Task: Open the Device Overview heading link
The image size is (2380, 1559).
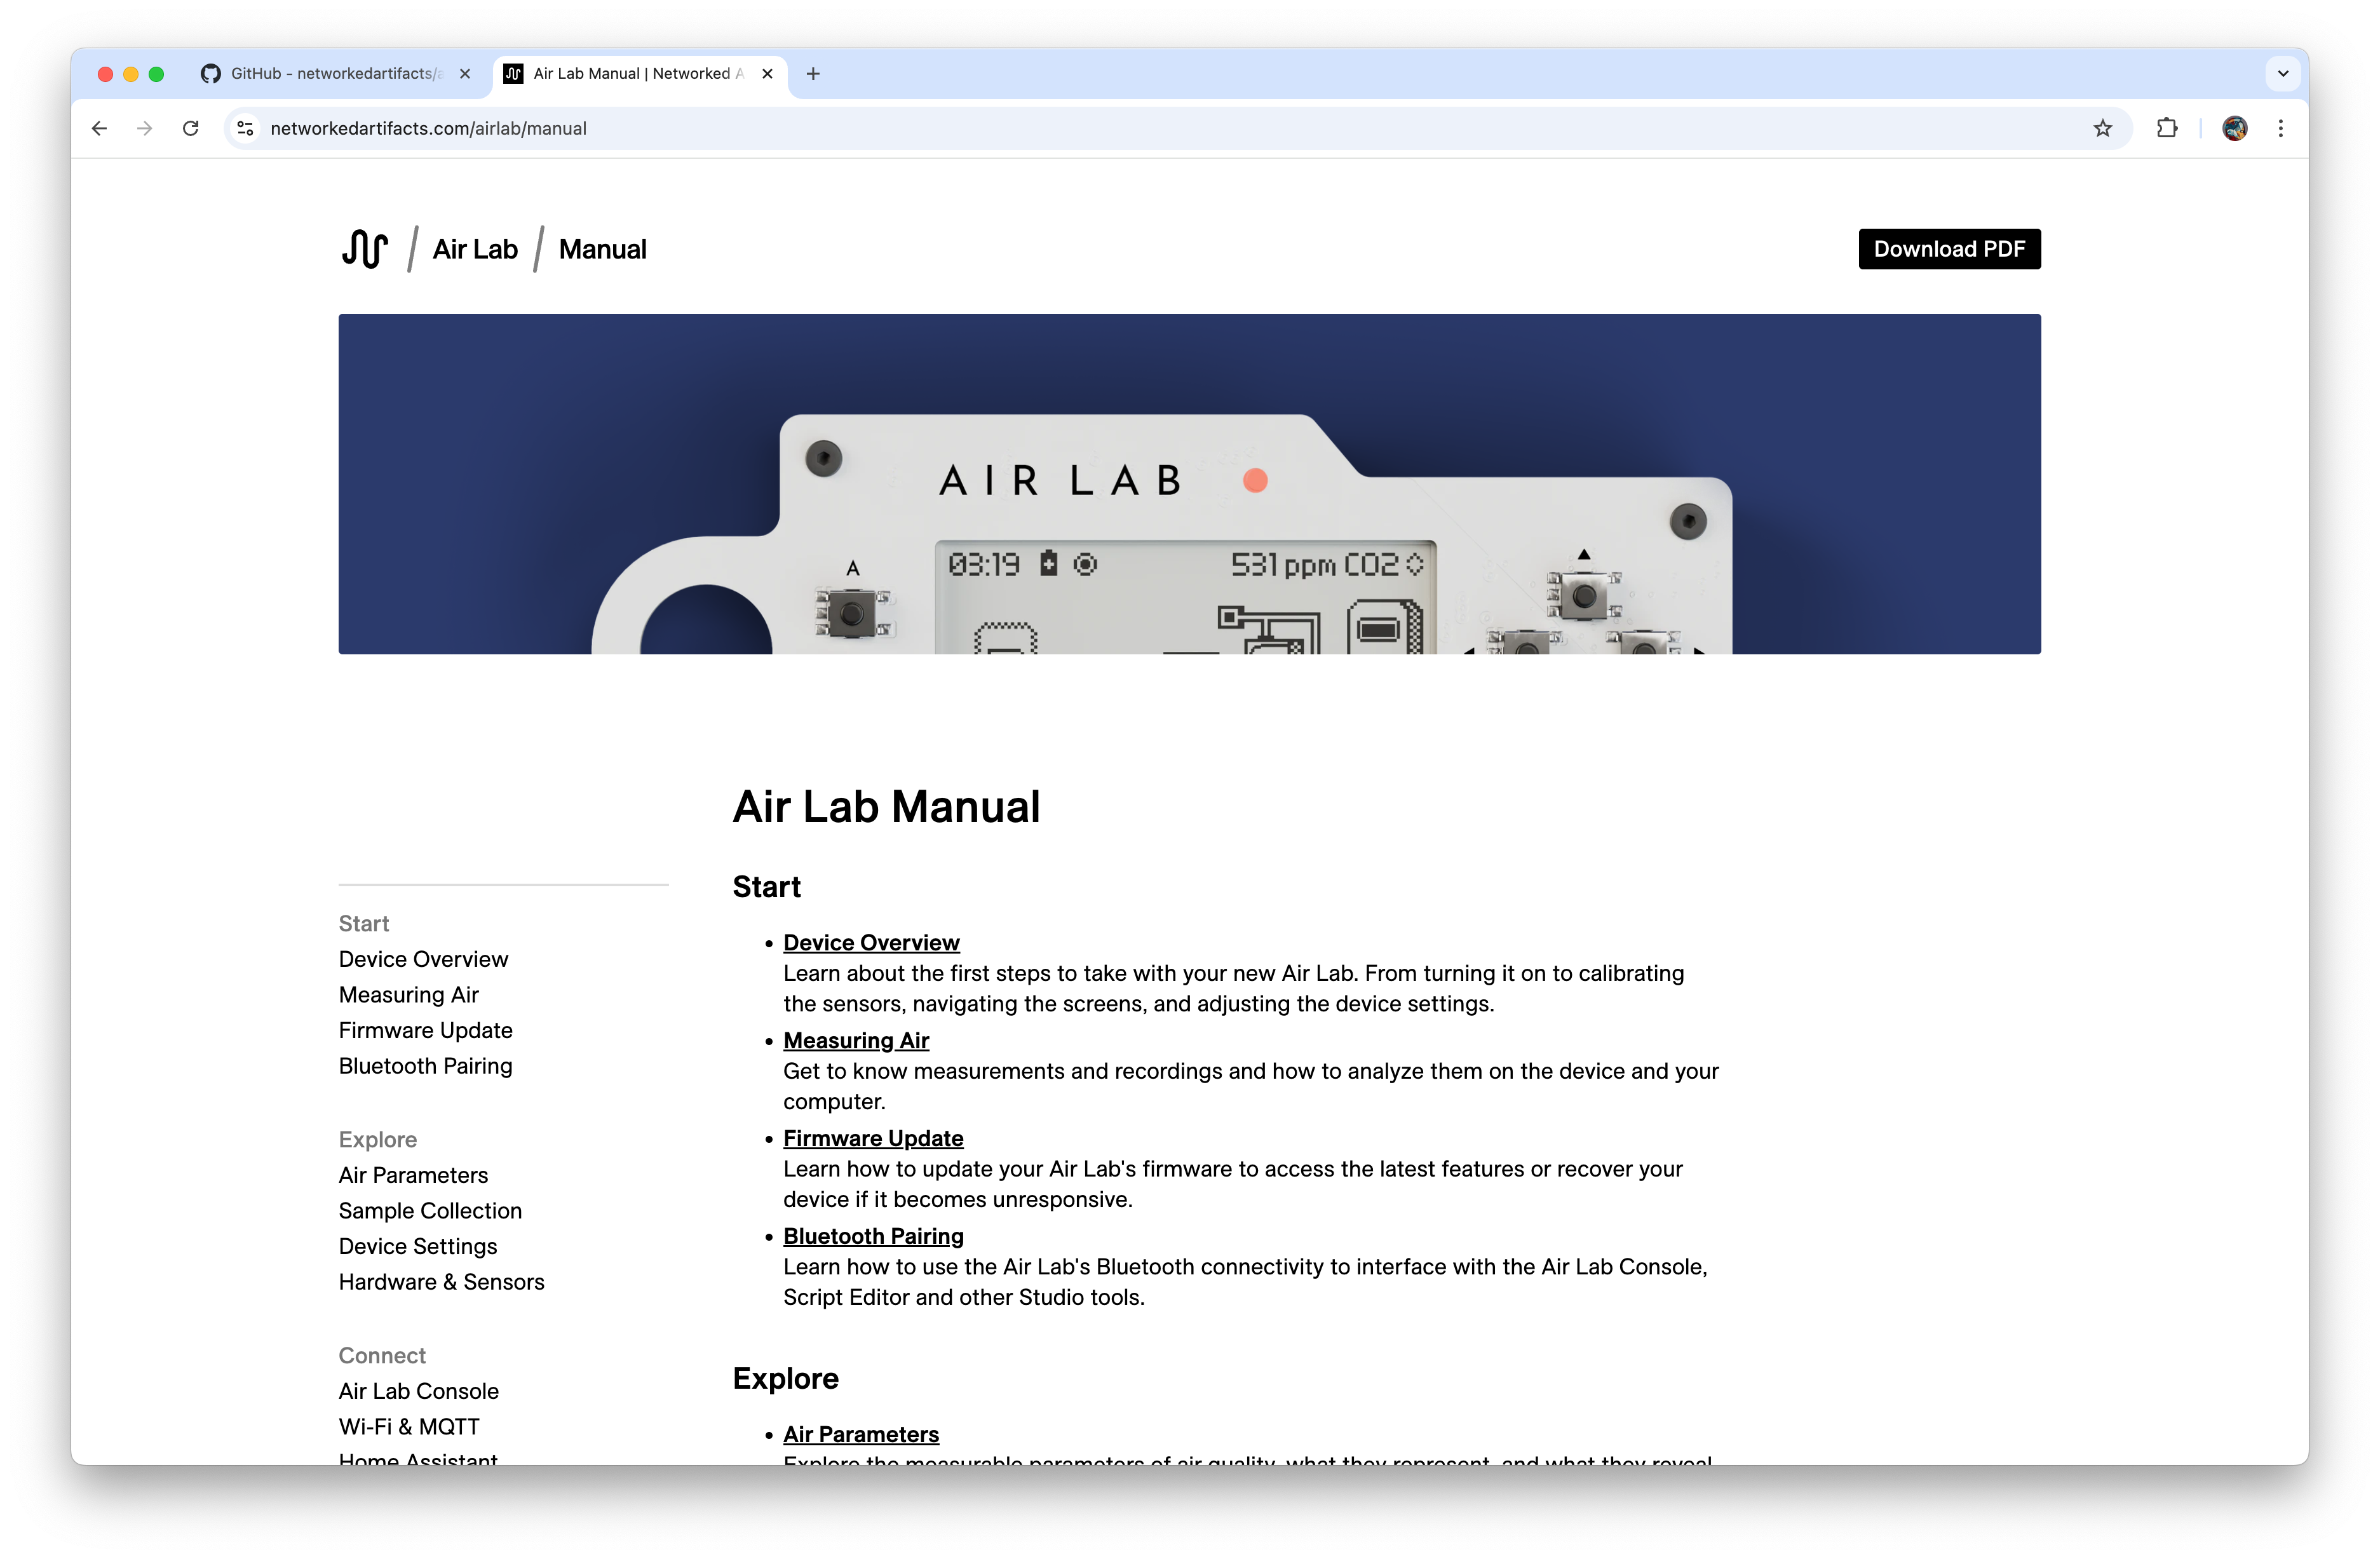Action: tap(870, 942)
